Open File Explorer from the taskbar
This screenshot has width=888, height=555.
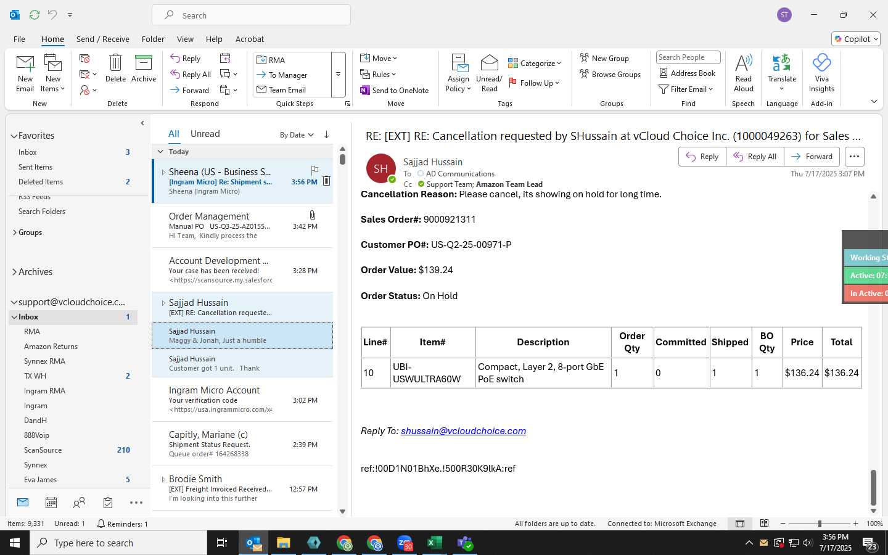click(x=283, y=543)
